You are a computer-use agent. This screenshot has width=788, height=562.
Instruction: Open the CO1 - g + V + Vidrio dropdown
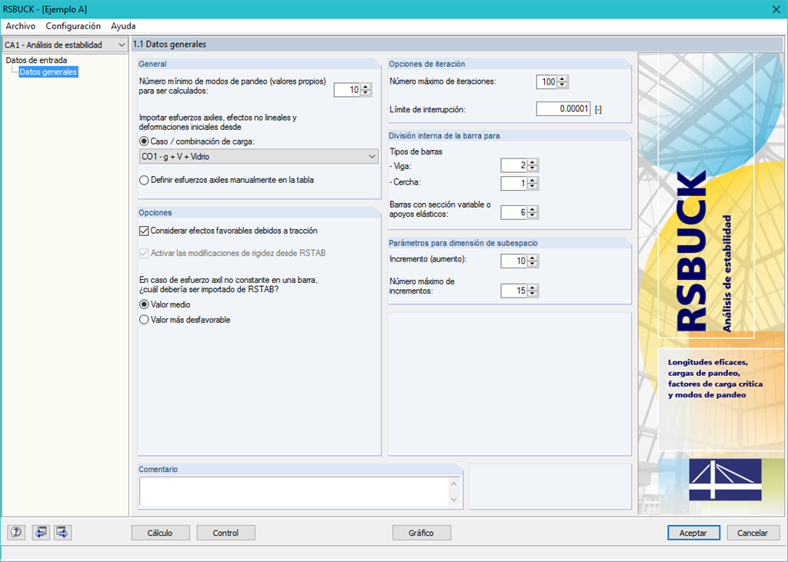coord(259,157)
